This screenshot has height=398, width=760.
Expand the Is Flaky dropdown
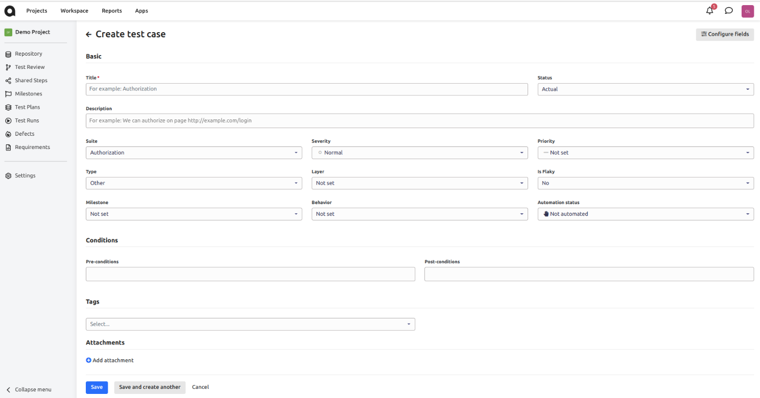[645, 183]
